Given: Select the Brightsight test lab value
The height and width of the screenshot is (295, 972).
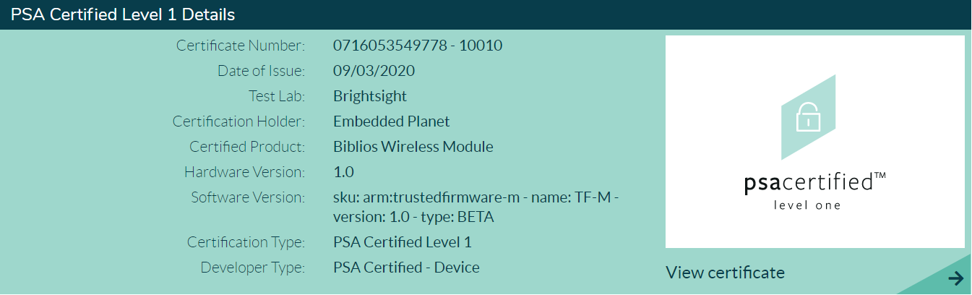Looking at the screenshot, I should point(370,96).
